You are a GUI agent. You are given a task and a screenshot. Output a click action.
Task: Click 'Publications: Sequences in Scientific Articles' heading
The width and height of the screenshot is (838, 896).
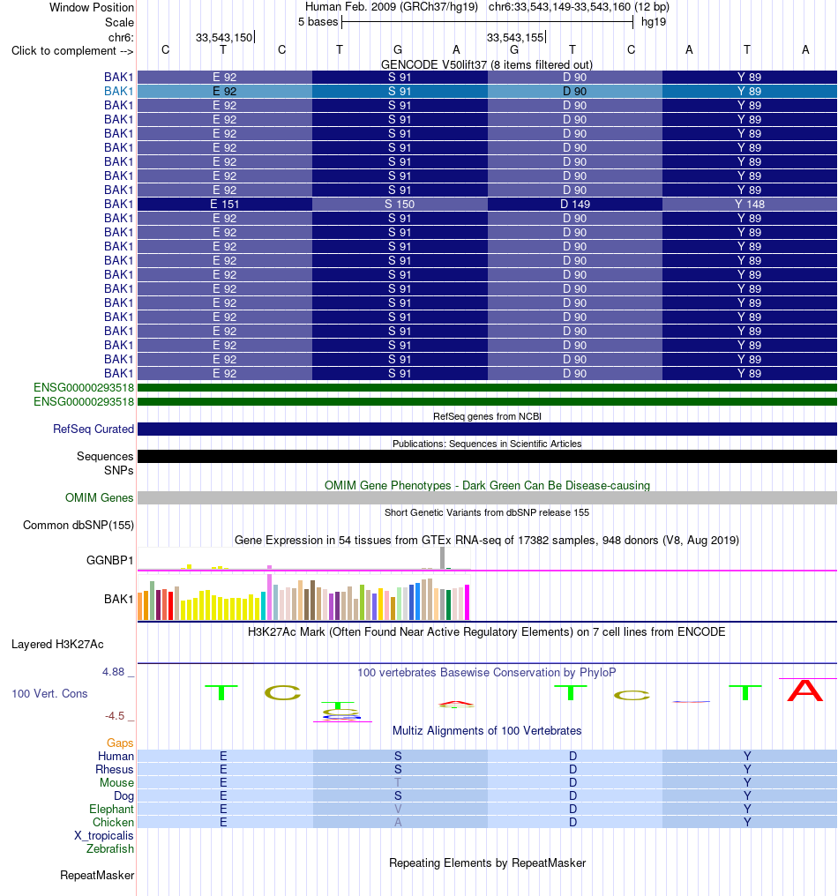coord(487,444)
